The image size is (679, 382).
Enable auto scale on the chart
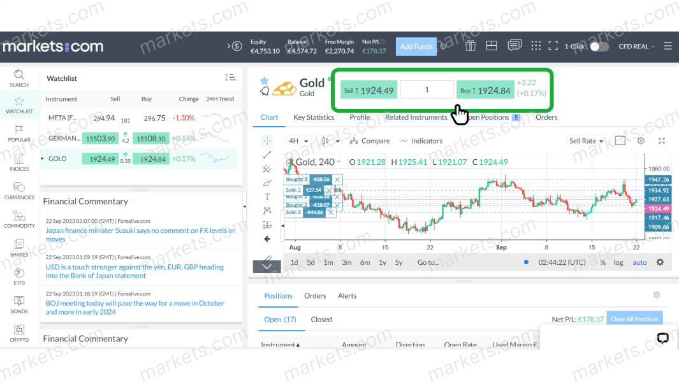click(x=639, y=262)
